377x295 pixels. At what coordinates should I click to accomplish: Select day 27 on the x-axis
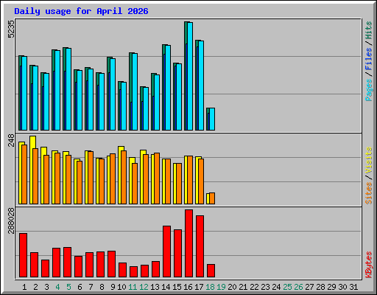coord(309,287)
